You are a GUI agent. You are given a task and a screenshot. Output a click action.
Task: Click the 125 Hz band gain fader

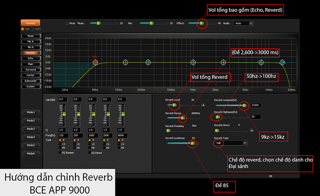tap(64, 114)
